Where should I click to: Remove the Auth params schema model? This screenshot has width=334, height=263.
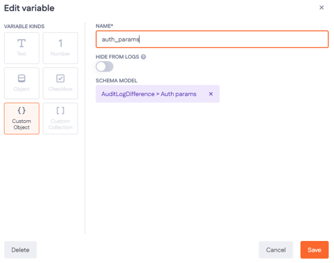tap(210, 94)
